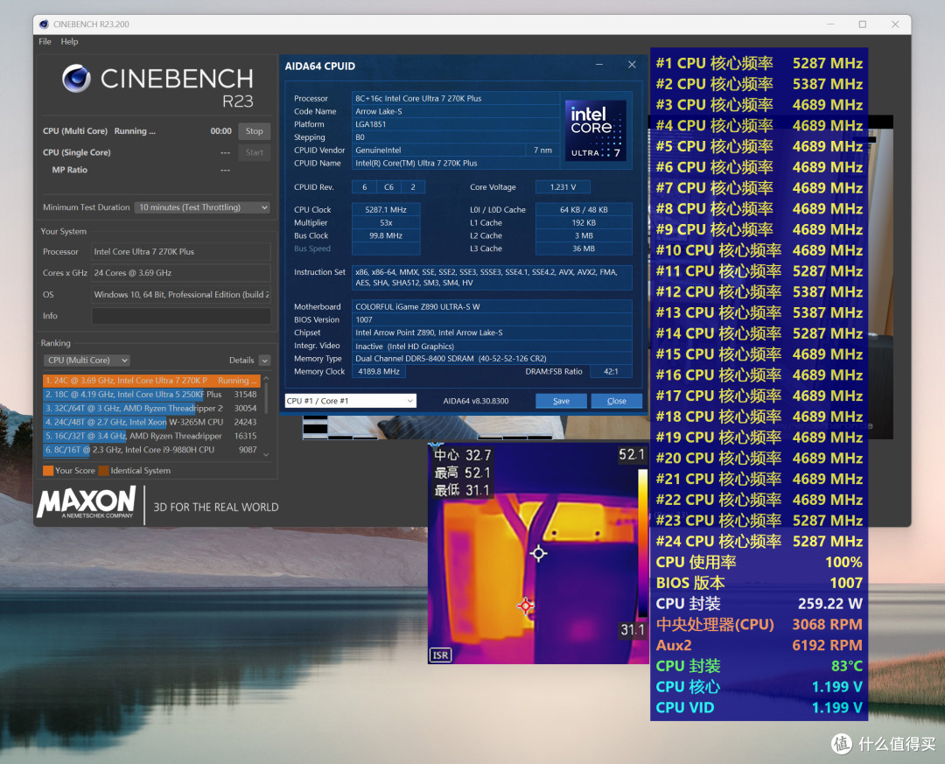Open the CPU (Multi Core) ranking dropdown
Screen dimensions: 945x764
87,360
